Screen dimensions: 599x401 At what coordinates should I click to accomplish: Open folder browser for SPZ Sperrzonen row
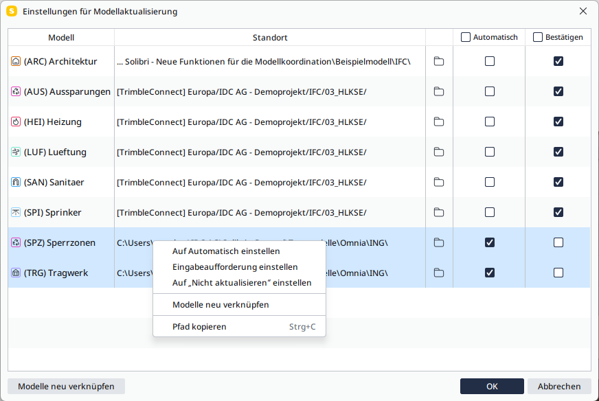click(439, 242)
